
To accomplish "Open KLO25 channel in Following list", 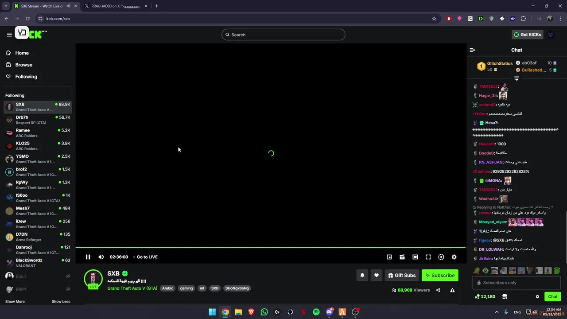I will (38, 146).
